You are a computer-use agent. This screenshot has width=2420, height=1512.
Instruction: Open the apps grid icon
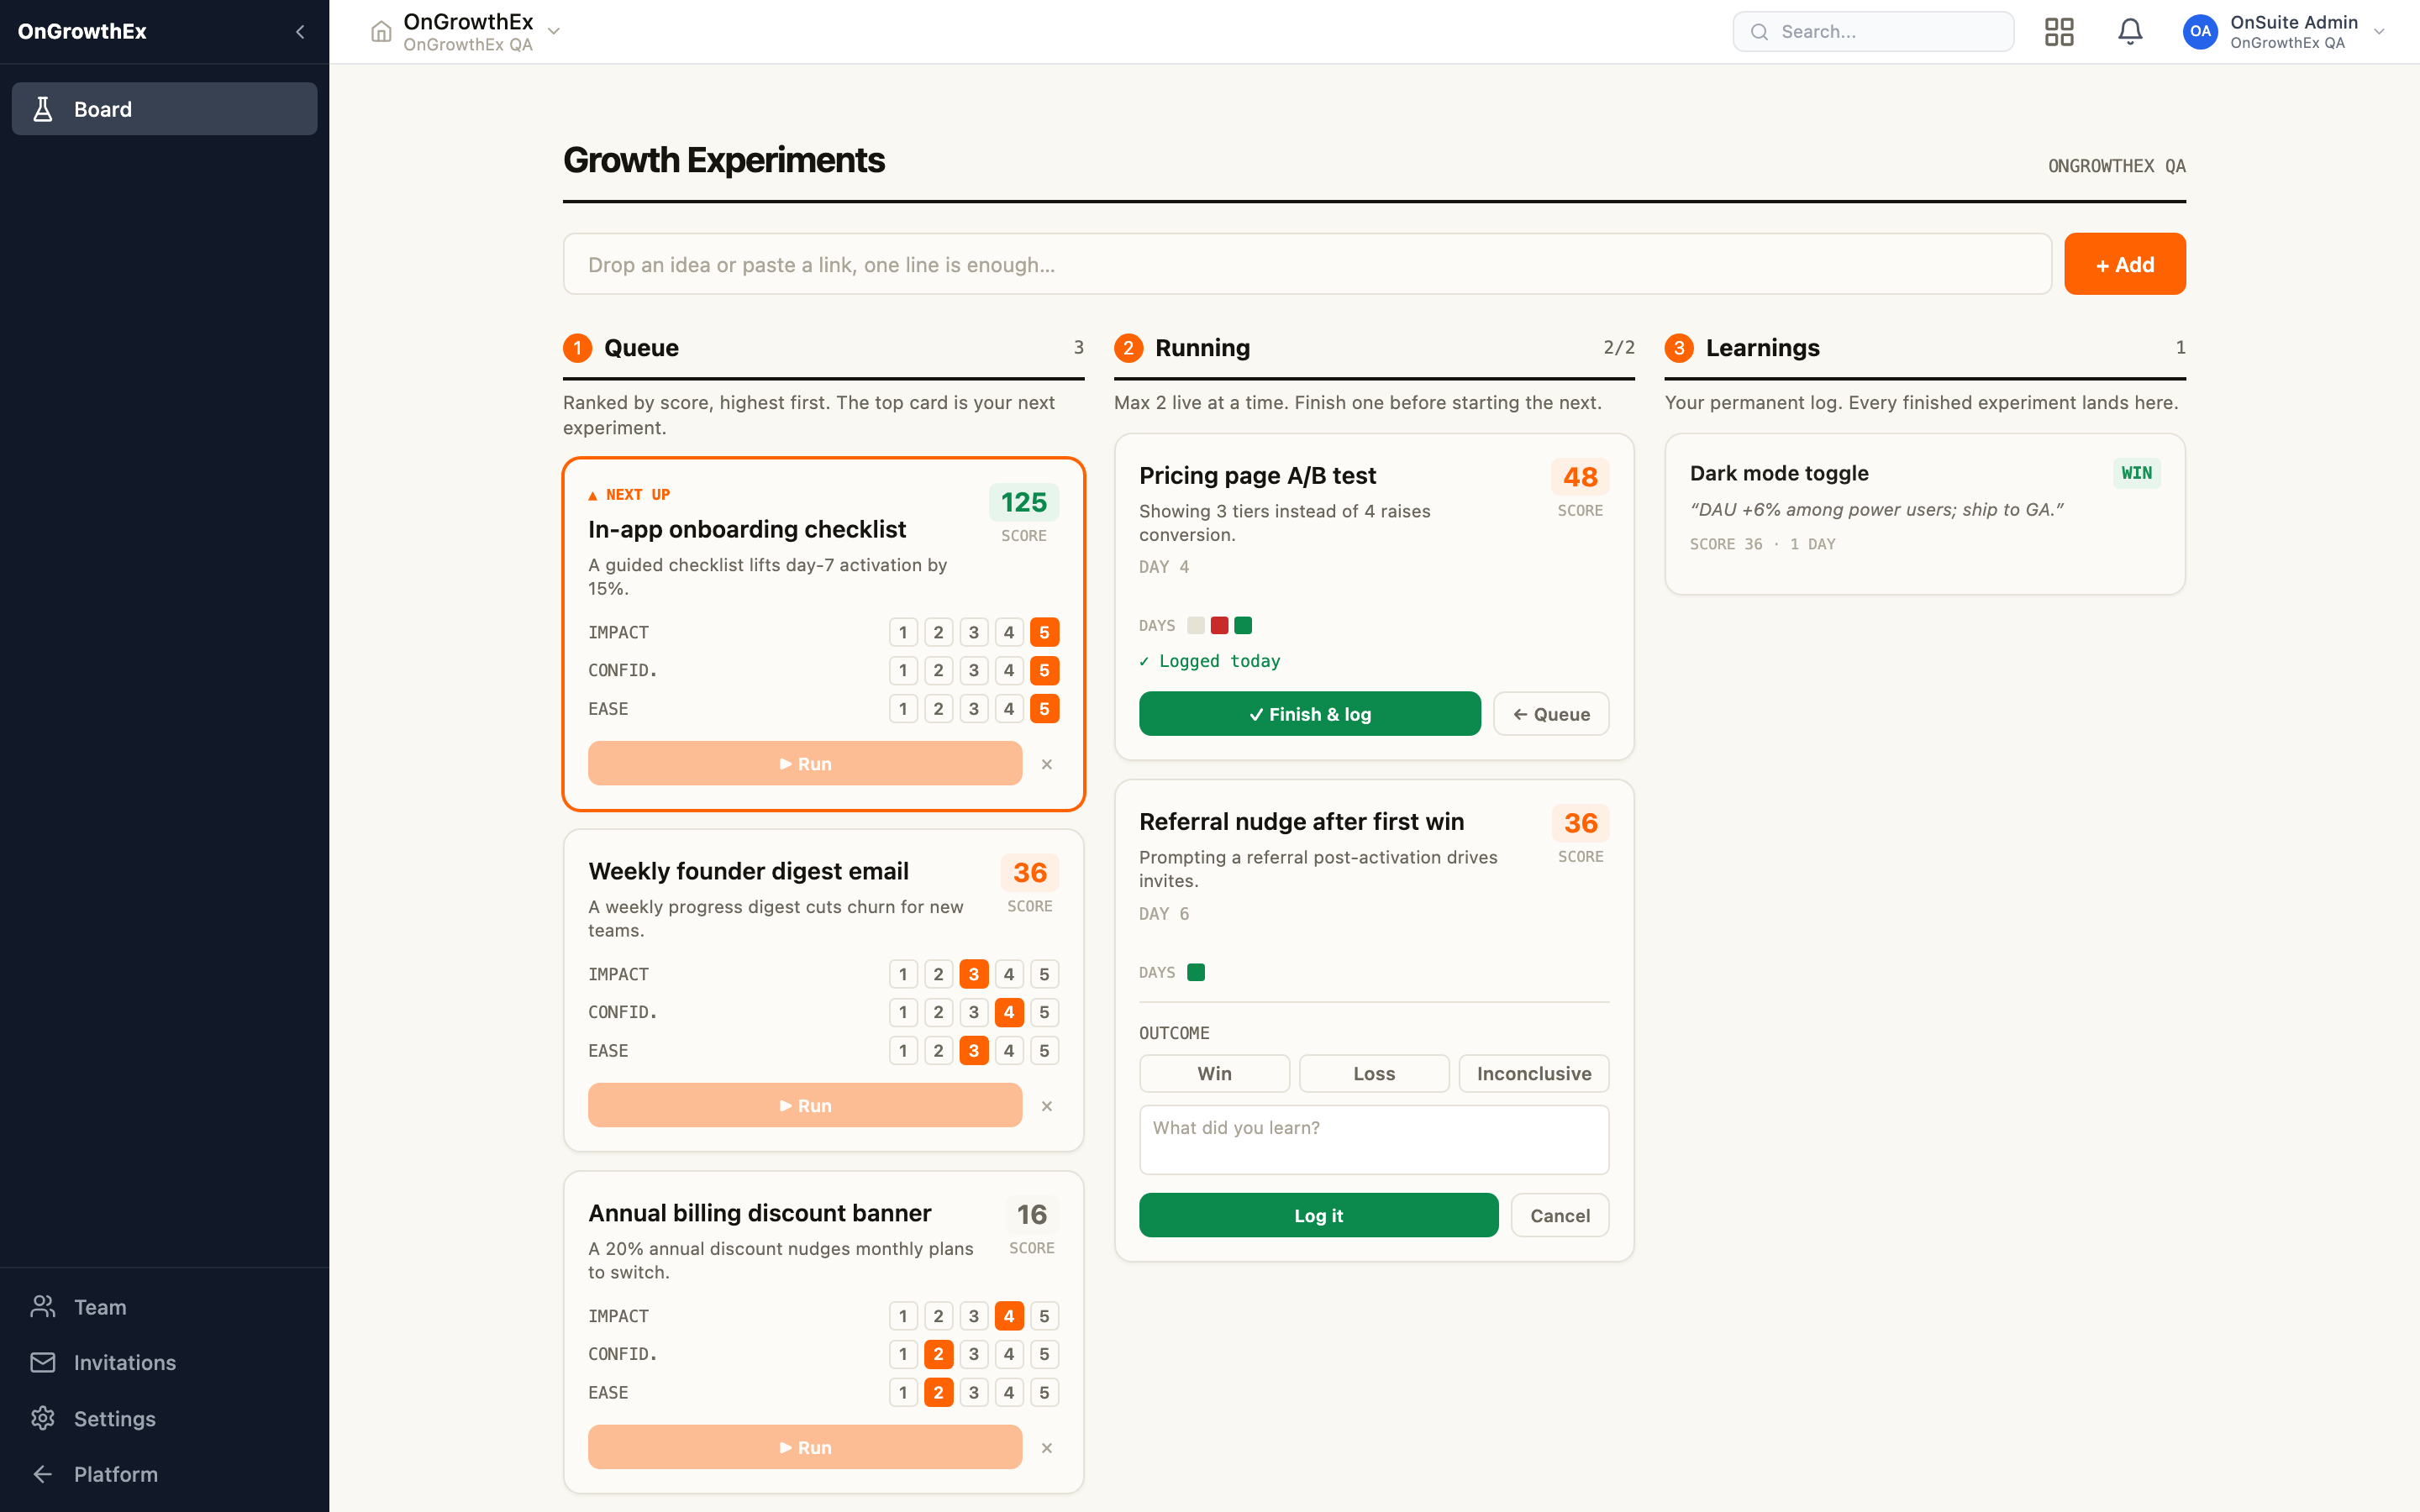pyautogui.click(x=2059, y=32)
